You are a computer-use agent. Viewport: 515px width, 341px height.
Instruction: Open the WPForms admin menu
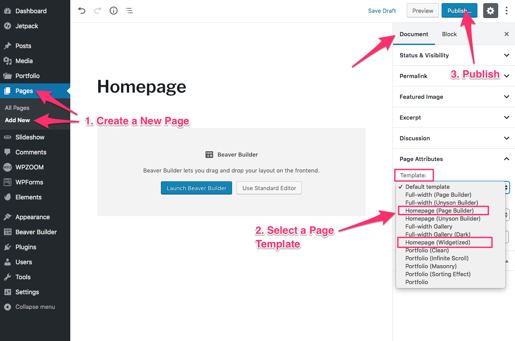click(35, 182)
